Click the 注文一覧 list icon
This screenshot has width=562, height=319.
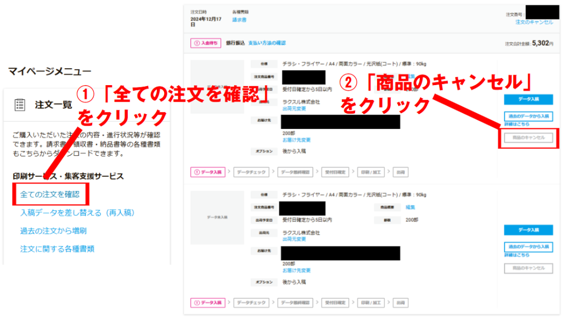(x=20, y=105)
